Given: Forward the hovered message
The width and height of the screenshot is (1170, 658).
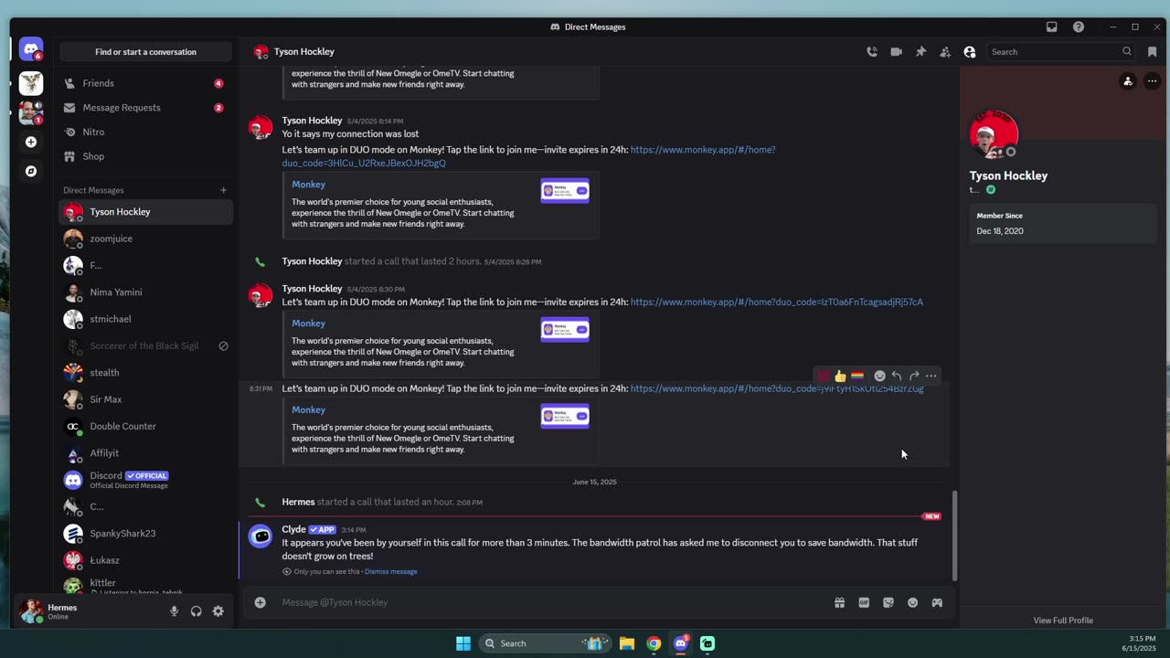Looking at the screenshot, I should [x=914, y=376].
